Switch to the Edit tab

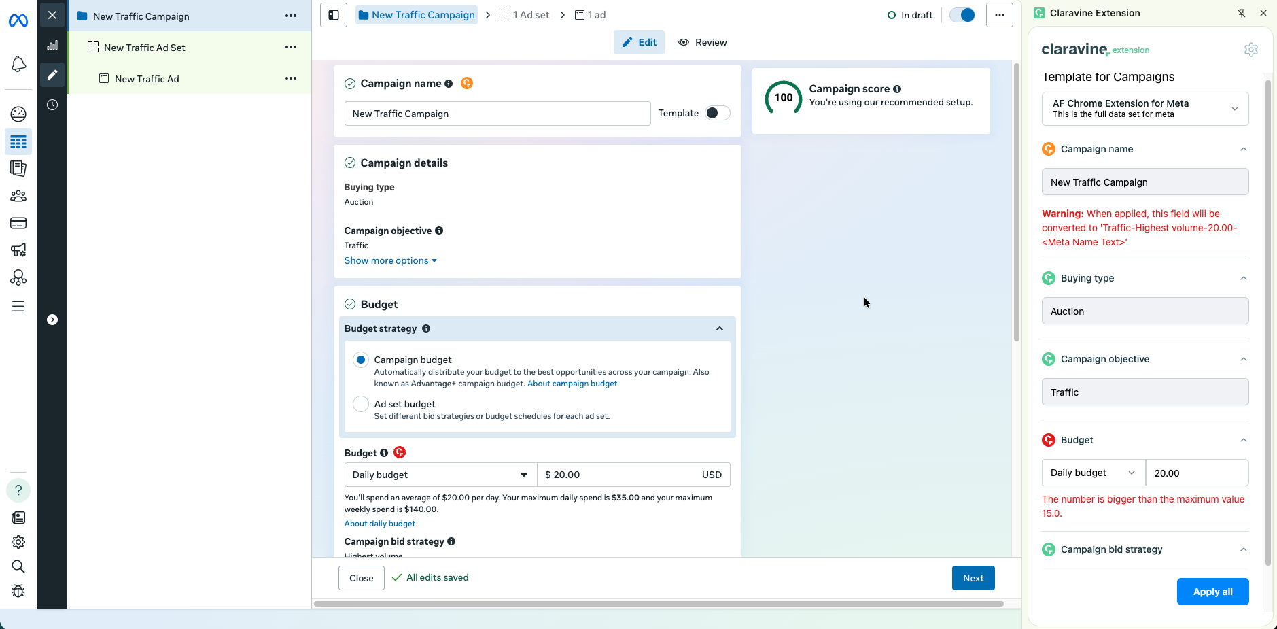[x=640, y=42]
